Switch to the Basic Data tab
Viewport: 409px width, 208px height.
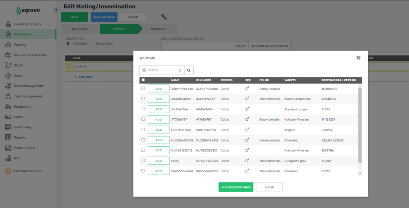80,29
